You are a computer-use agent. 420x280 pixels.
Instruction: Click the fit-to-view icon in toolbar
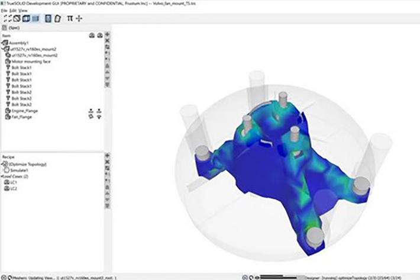click(x=7, y=19)
